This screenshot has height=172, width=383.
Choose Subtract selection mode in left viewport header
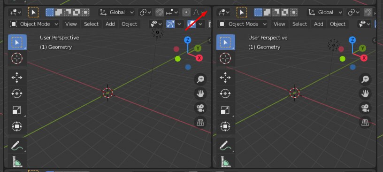[x=68, y=12]
